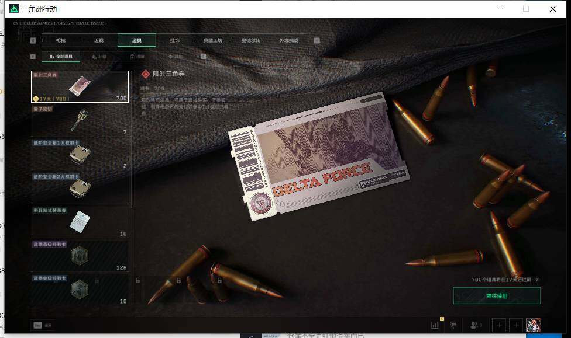Click the question mark next to expiry notice

(x=537, y=280)
